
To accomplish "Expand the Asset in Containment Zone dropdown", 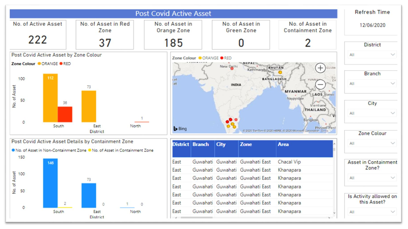I will pyautogui.click(x=372, y=178).
